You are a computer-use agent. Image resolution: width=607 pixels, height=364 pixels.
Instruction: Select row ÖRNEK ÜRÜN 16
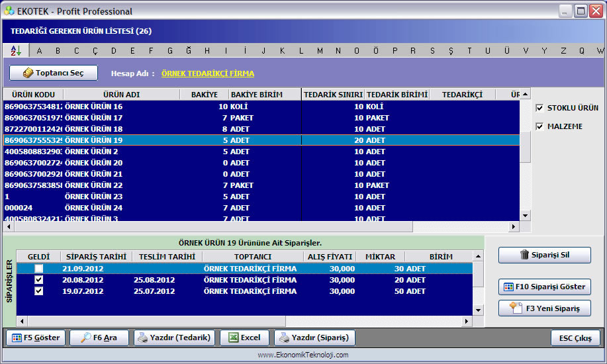[x=261, y=107]
